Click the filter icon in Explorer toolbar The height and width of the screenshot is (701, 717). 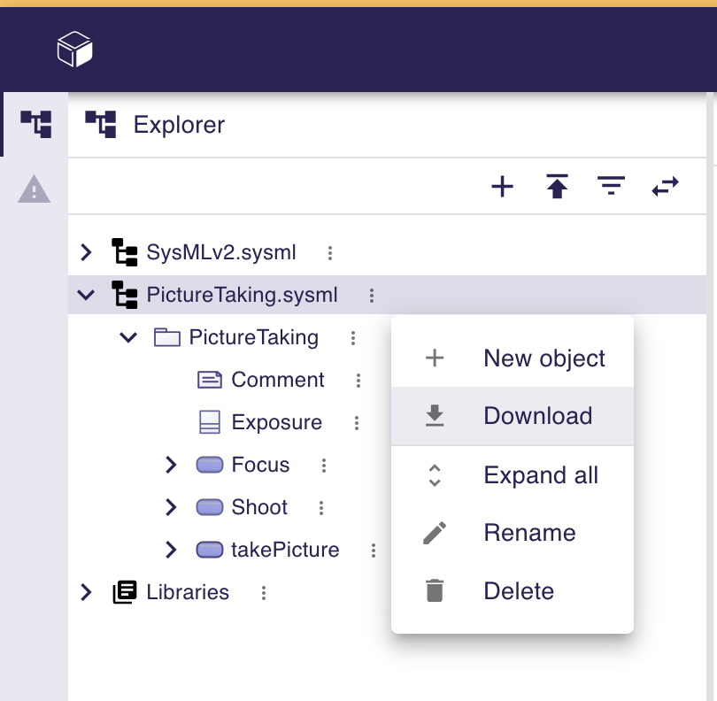click(x=611, y=186)
